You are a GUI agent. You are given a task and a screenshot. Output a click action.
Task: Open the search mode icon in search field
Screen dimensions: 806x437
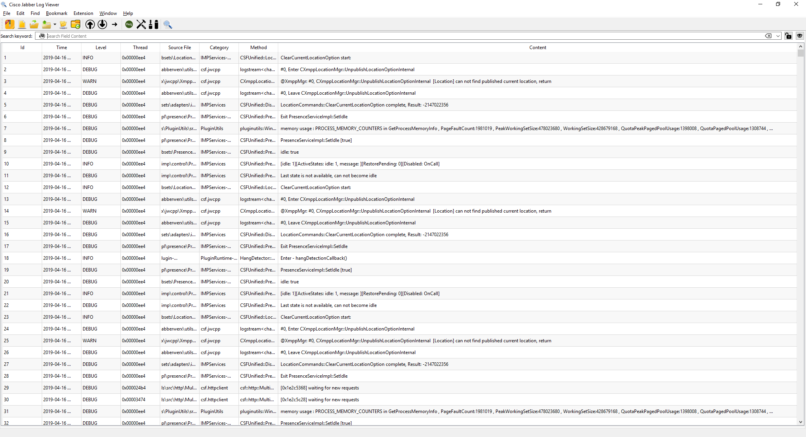tap(42, 36)
